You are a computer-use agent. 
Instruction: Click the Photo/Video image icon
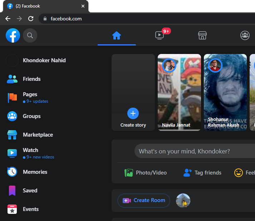pos(129,173)
